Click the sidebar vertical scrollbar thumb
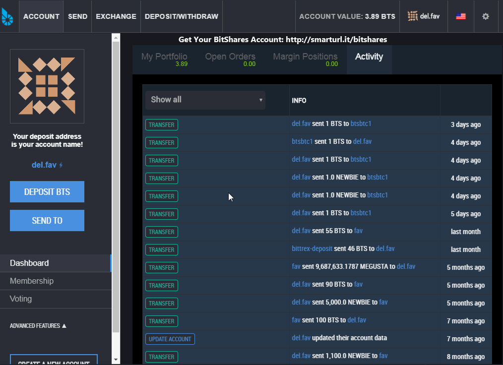 coord(116,187)
